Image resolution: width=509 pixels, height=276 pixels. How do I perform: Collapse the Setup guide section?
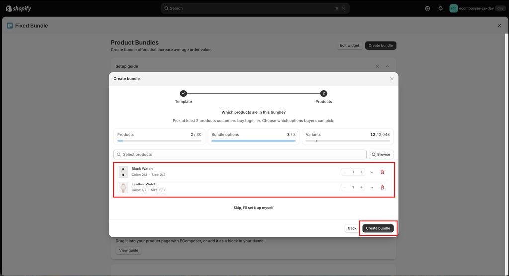(387, 66)
